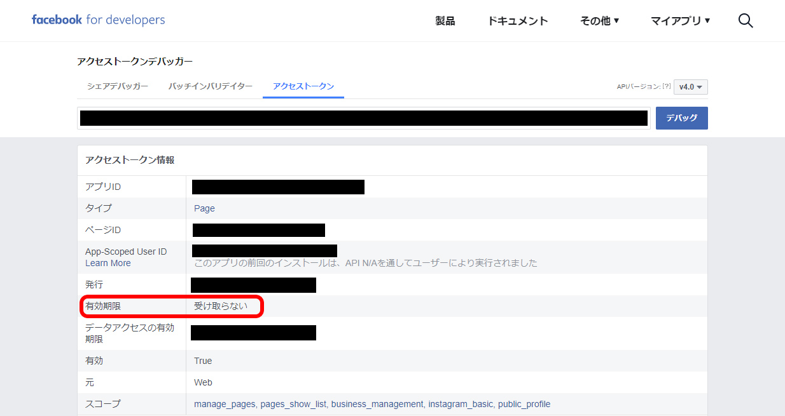The height and width of the screenshot is (416, 785).
Task: Click the facebook for developers logo
Action: [98, 19]
